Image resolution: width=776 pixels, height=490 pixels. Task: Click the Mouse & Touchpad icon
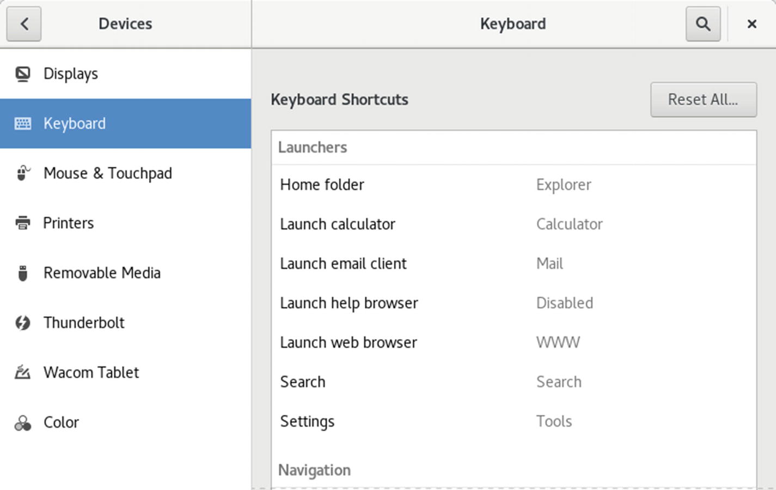tap(23, 173)
